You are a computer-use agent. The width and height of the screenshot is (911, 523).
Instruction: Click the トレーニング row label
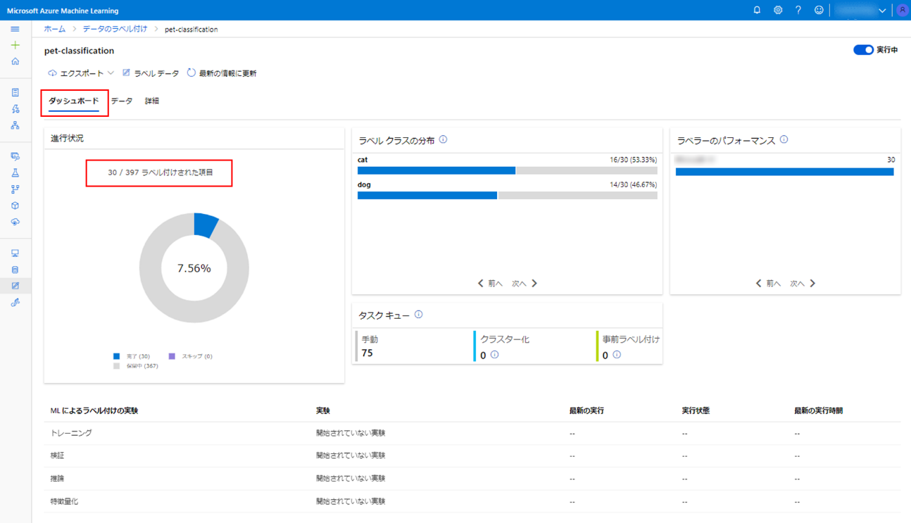coord(71,434)
